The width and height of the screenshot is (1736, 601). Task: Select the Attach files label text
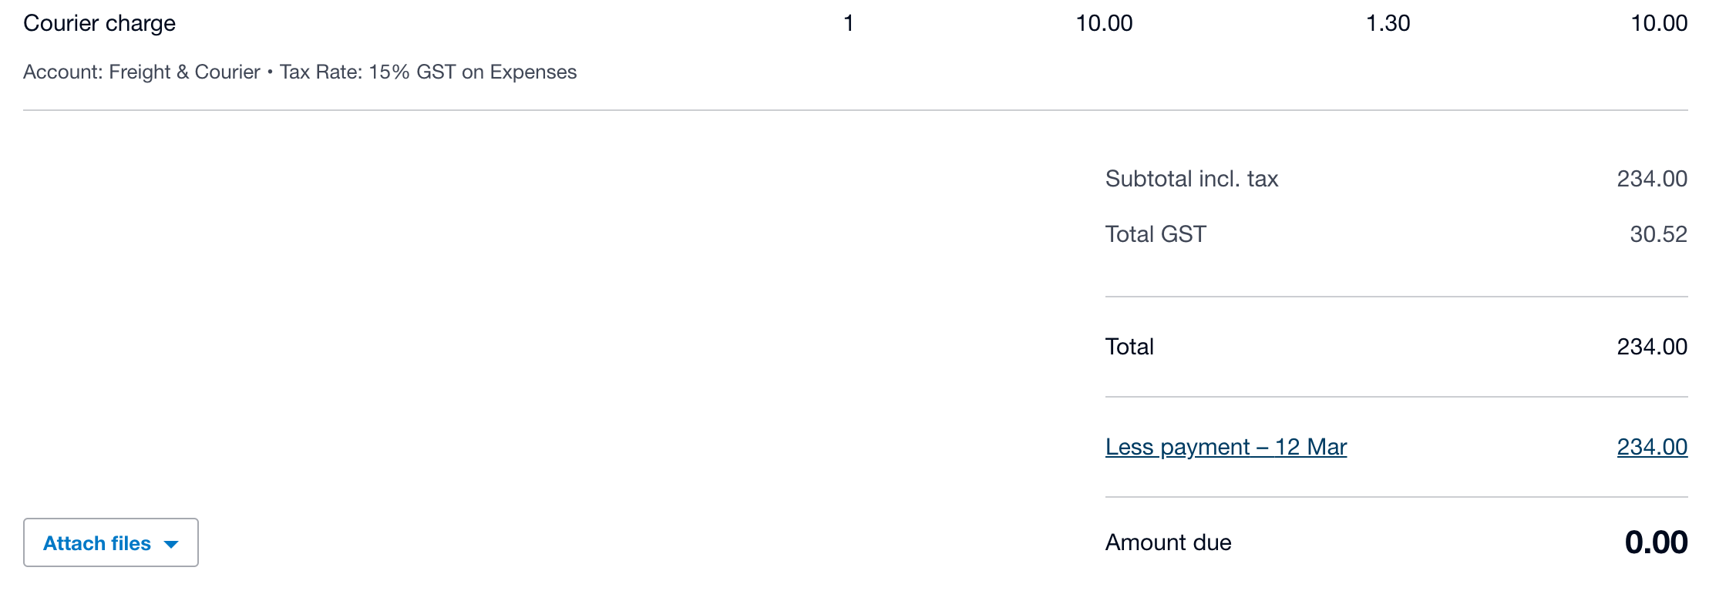[97, 543]
